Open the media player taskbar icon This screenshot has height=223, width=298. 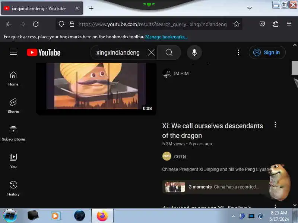56,216
